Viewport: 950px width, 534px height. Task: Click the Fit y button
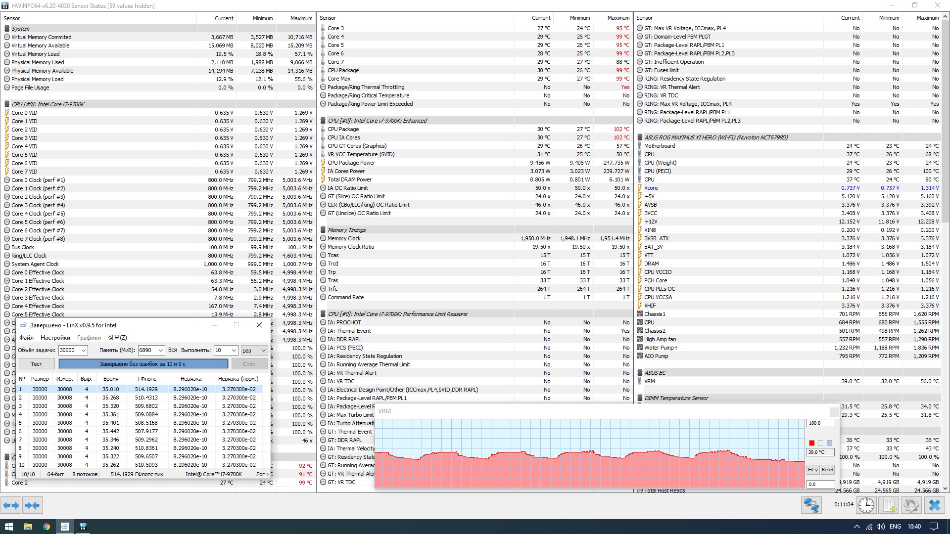pos(812,470)
